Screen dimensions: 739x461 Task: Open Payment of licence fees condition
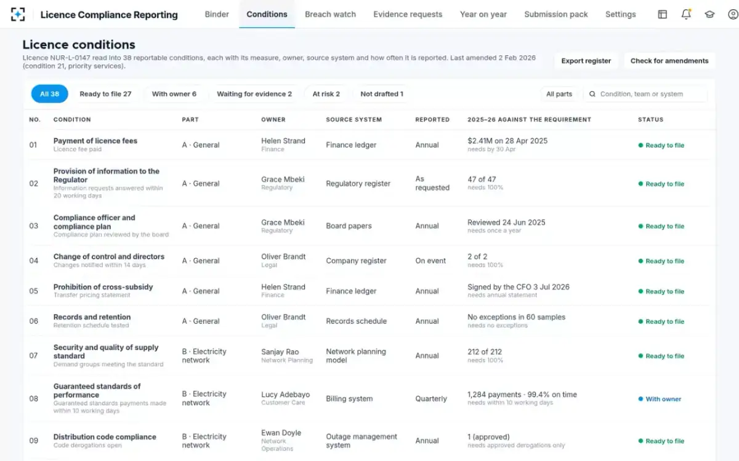pos(95,141)
